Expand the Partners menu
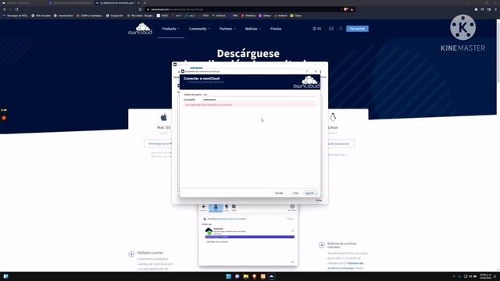This screenshot has width=500, height=281. pyautogui.click(x=227, y=29)
